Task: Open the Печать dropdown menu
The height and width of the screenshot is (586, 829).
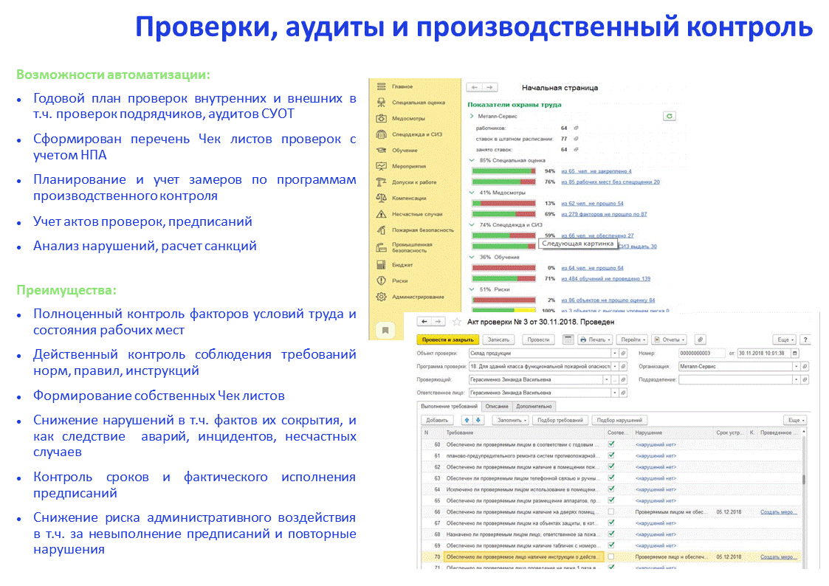Action: (595, 339)
